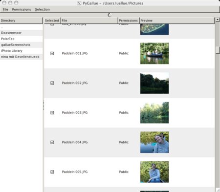Click the window resize grip corner

coord(218,190)
